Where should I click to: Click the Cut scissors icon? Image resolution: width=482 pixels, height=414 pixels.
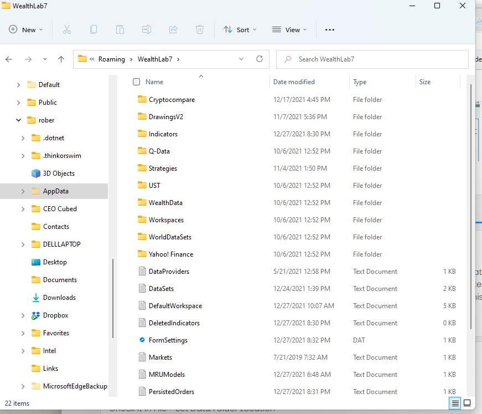pyautogui.click(x=67, y=29)
